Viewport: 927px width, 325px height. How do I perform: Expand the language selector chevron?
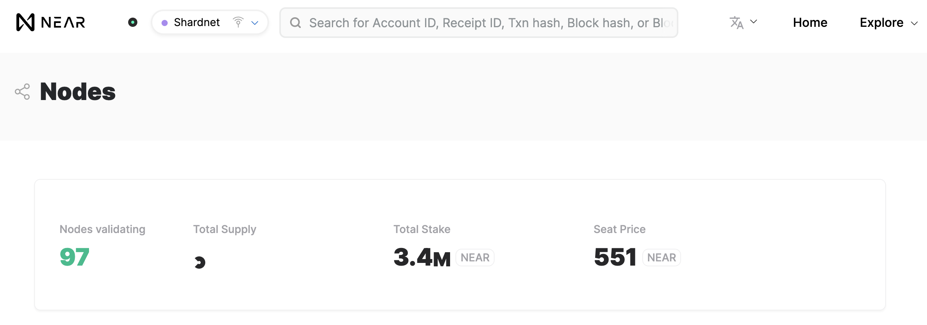[x=754, y=22]
